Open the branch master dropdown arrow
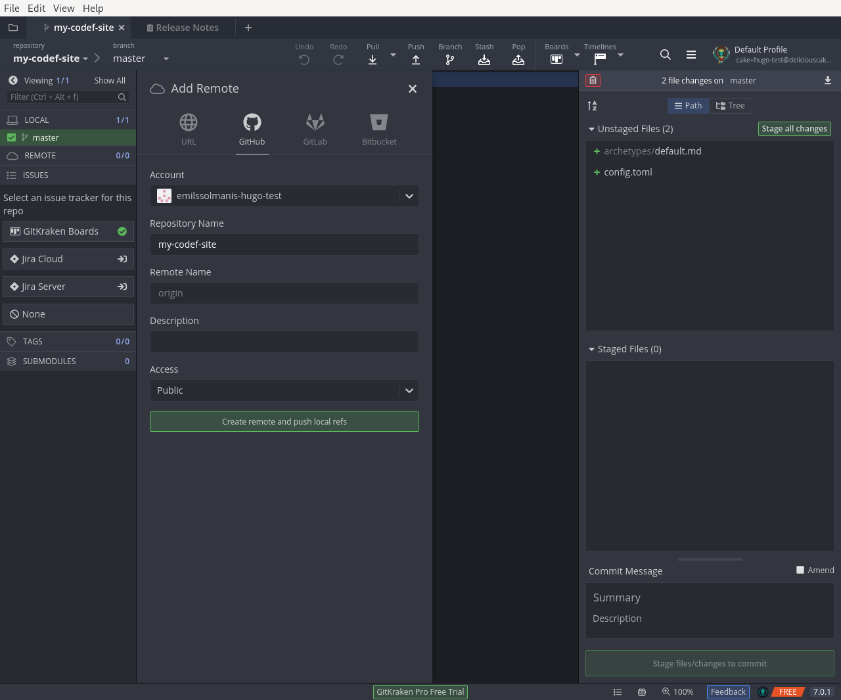Image resolution: width=841 pixels, height=700 pixels. coord(166,58)
